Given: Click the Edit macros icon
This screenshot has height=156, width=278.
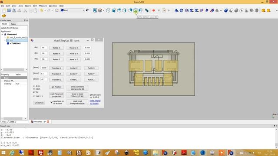Looking at the screenshot, I should (x=164, y=10).
